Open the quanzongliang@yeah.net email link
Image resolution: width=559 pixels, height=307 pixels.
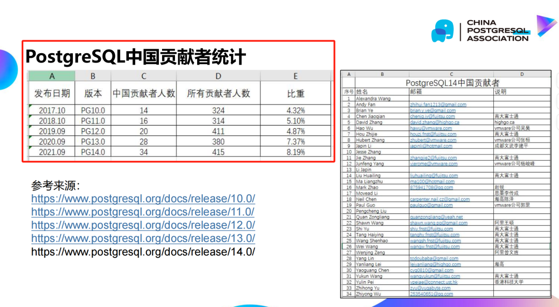coord(436,217)
